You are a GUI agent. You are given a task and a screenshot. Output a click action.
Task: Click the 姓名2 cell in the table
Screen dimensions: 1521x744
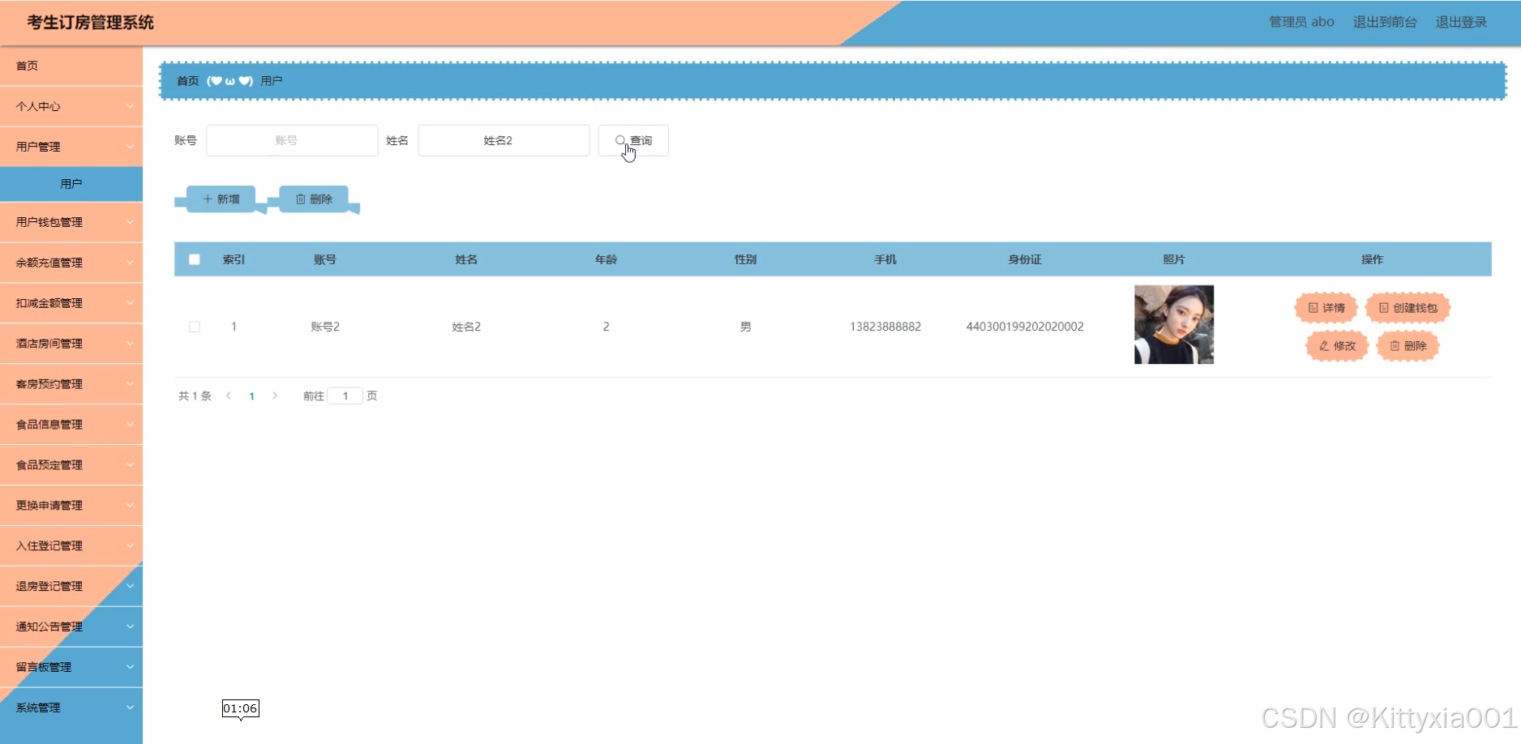(466, 327)
